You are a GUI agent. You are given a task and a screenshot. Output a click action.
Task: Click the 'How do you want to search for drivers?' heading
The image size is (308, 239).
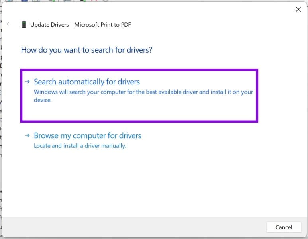pos(86,50)
